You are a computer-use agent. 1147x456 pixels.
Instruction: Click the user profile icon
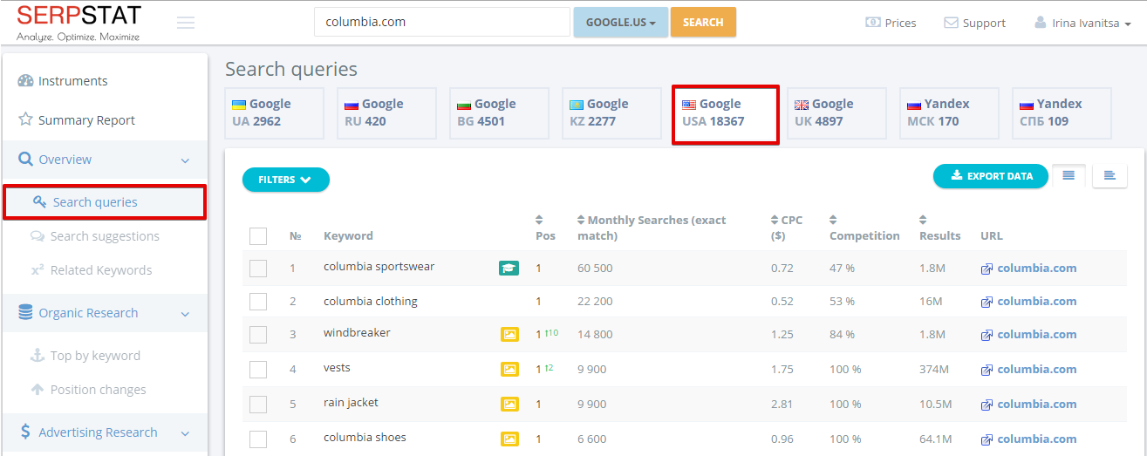coord(1040,23)
